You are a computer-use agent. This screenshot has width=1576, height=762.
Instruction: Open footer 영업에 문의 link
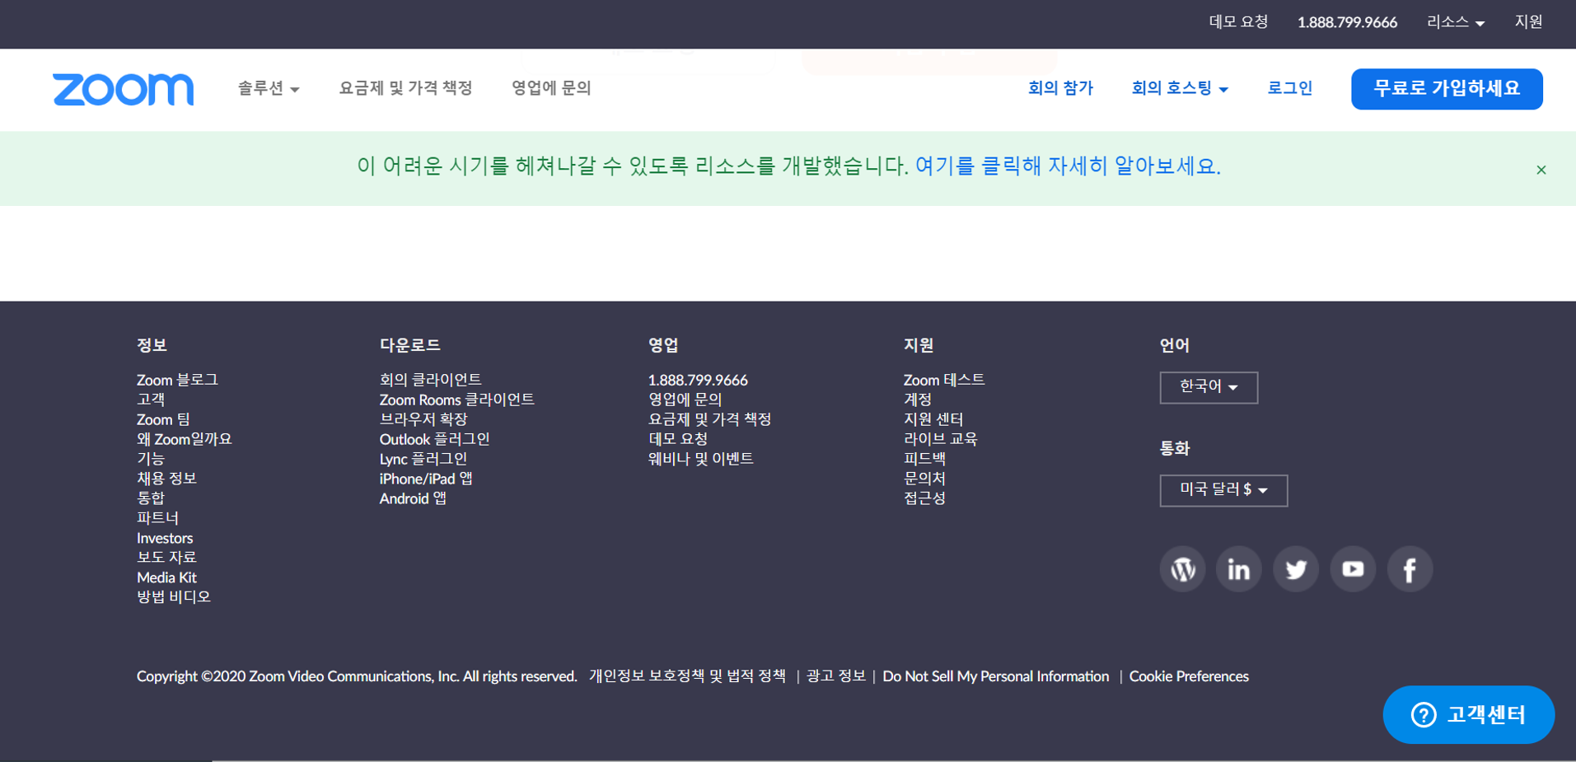685,400
